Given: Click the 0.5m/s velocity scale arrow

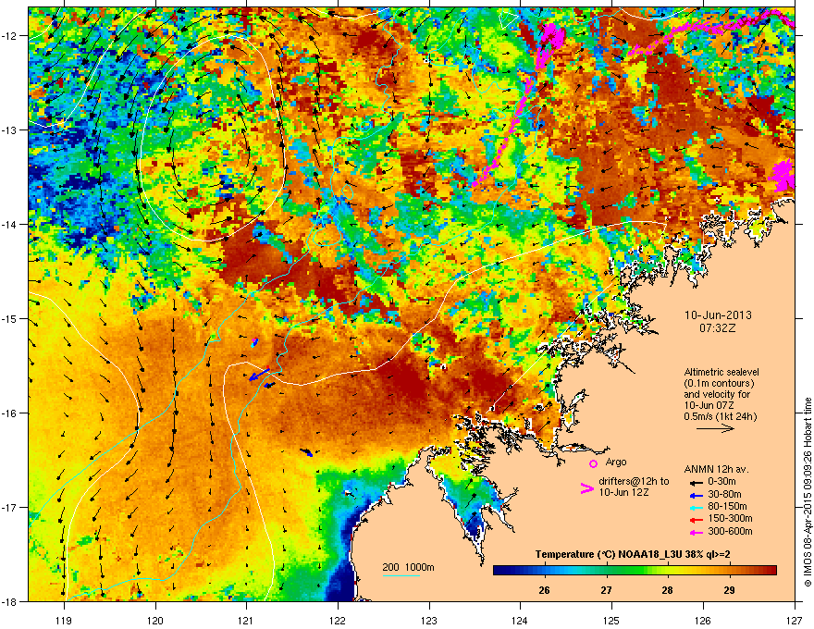Looking at the screenshot, I should [715, 428].
